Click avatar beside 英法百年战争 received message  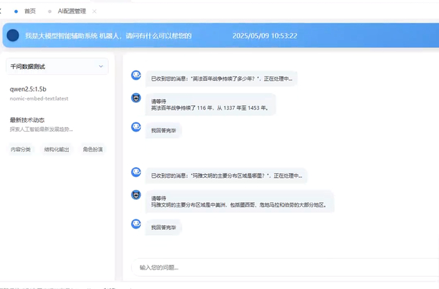click(x=136, y=75)
